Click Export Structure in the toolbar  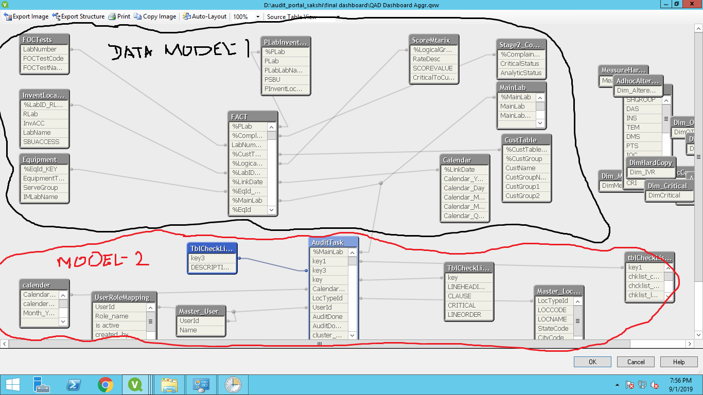click(x=79, y=16)
